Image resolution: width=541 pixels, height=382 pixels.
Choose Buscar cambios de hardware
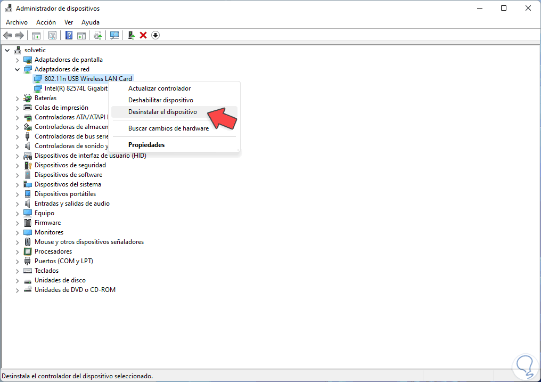[174, 128]
